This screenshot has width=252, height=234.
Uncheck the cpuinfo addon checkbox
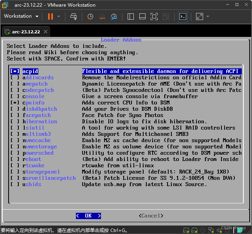[15, 102]
